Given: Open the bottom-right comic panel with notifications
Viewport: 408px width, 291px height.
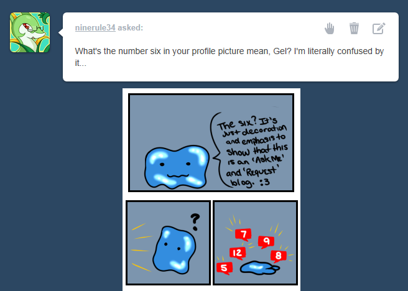Looking at the screenshot, I should pos(255,242).
